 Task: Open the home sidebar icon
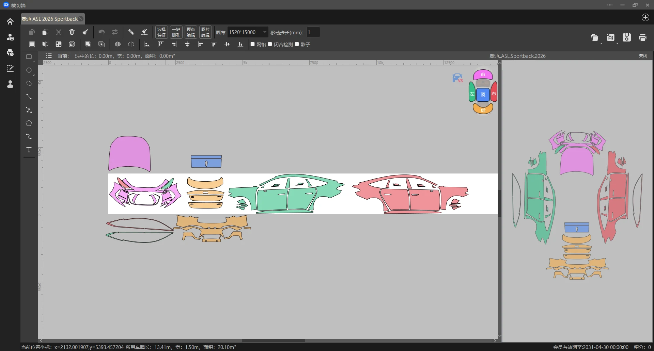tap(10, 21)
